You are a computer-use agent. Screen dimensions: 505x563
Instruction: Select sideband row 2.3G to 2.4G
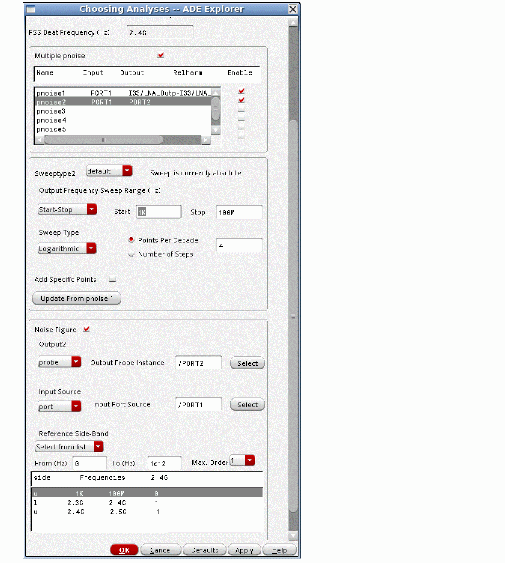tap(147, 502)
